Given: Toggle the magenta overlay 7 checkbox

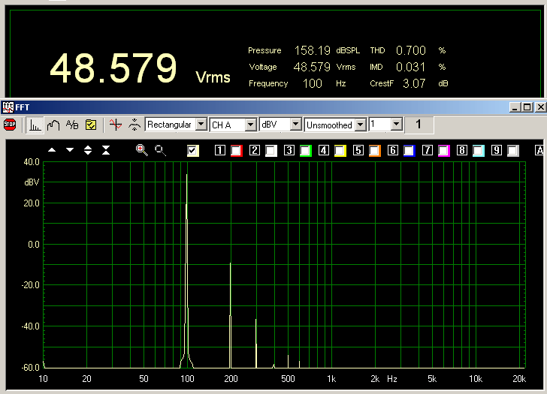Looking at the screenshot, I should 444,151.
